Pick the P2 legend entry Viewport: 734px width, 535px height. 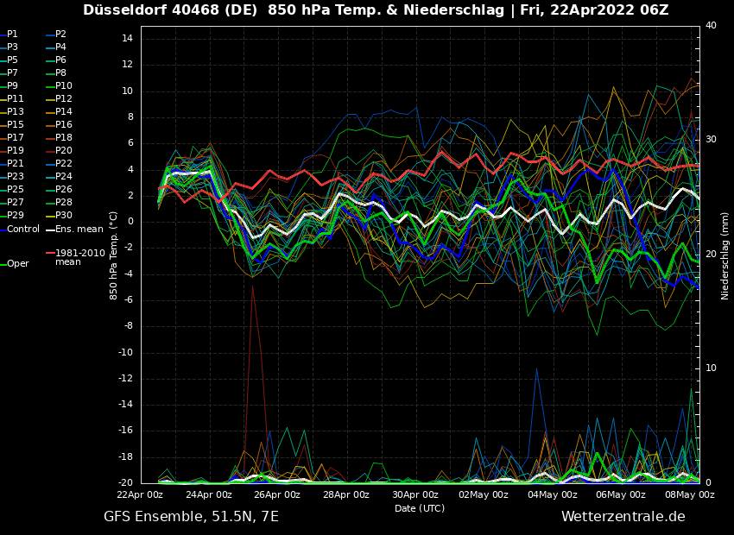pyautogui.click(x=60, y=34)
